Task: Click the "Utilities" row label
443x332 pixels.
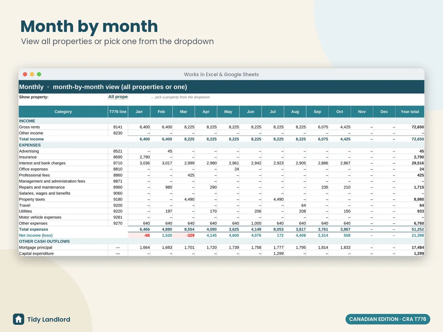Action: pyautogui.click(x=25, y=211)
